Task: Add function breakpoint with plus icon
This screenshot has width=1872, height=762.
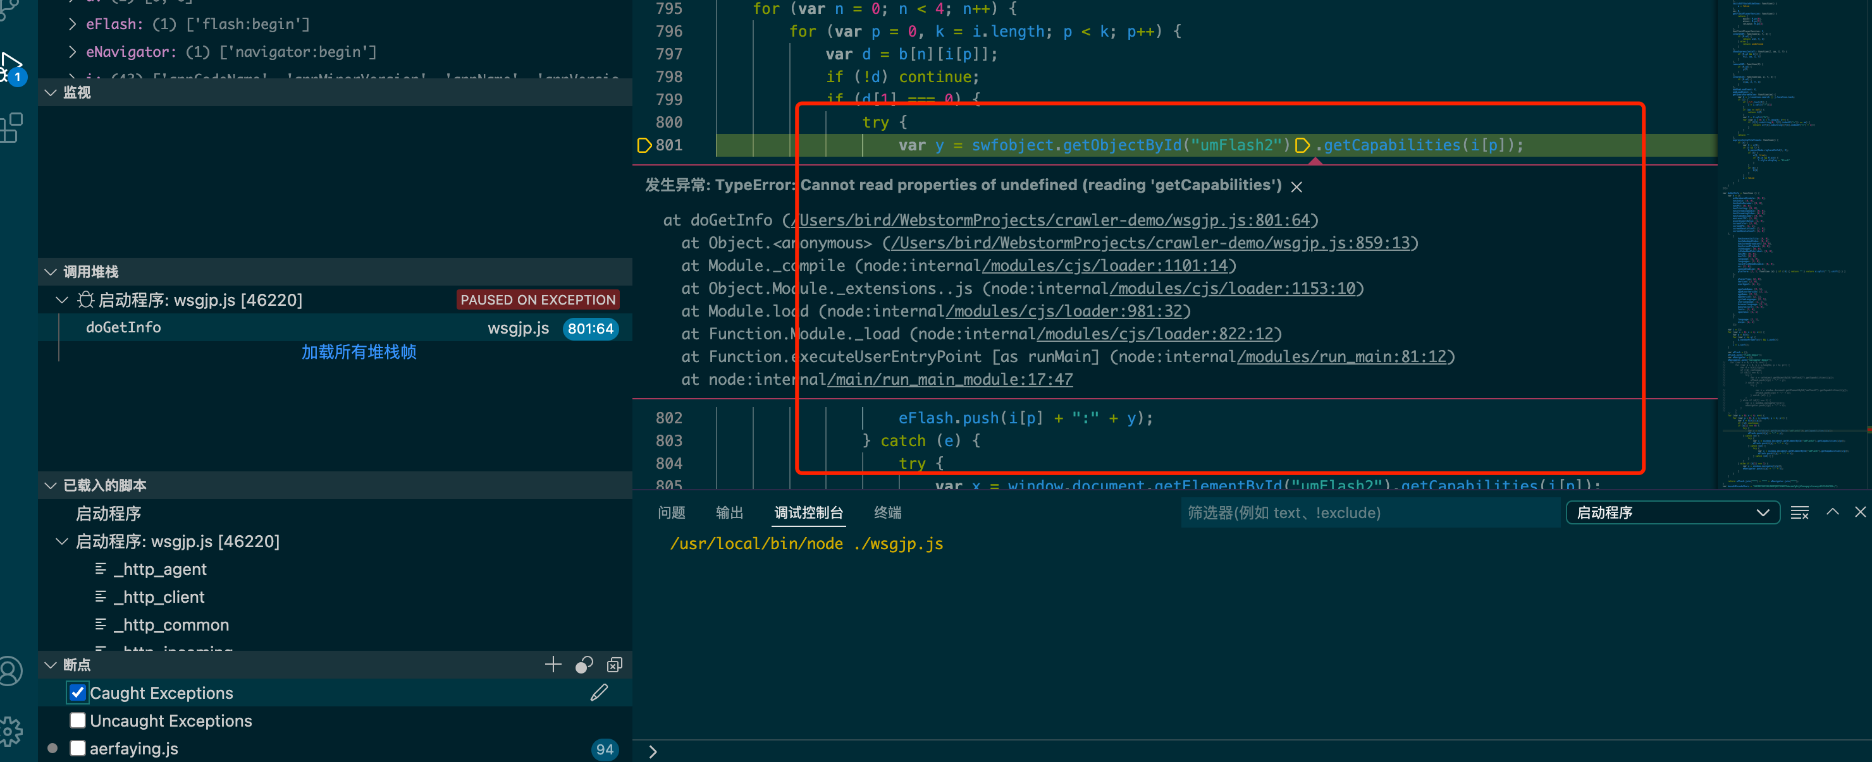Action: pos(553,665)
